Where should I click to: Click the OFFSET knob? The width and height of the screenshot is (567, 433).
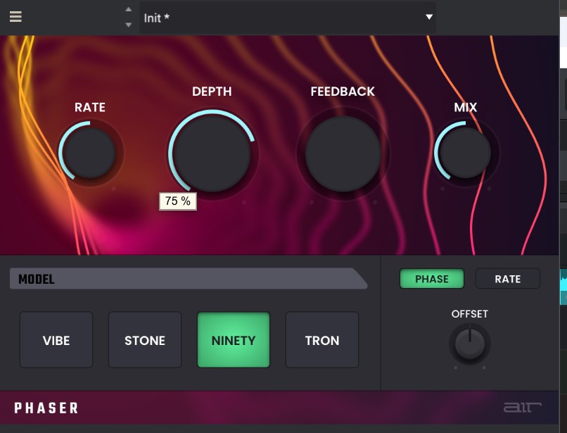coord(470,344)
